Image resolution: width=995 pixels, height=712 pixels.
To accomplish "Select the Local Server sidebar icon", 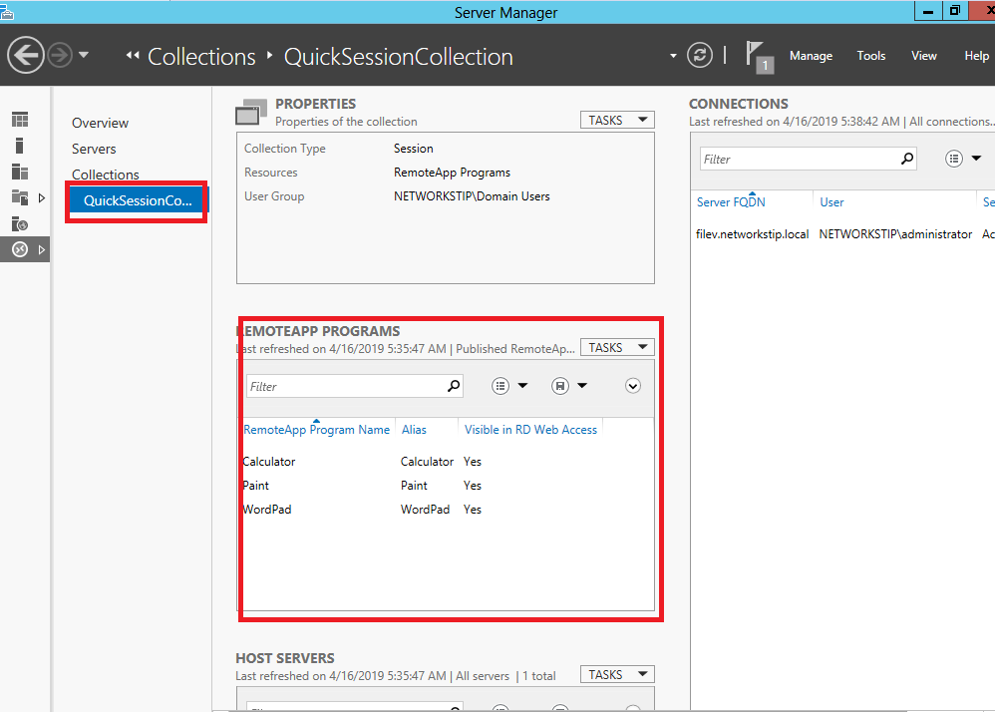I will [20, 146].
